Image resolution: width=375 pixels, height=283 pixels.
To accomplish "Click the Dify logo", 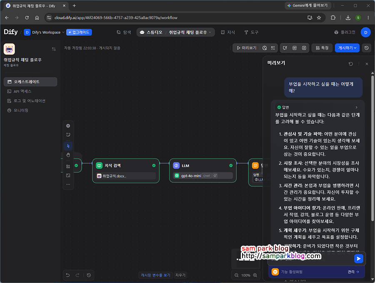I will pyautogui.click(x=11, y=32).
